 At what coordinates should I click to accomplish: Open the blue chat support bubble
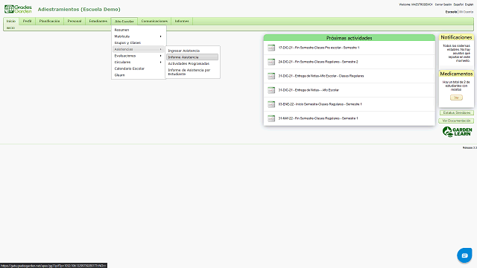464,255
